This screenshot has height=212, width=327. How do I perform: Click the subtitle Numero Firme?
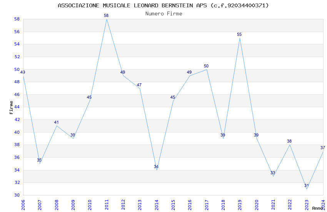pos(164,14)
